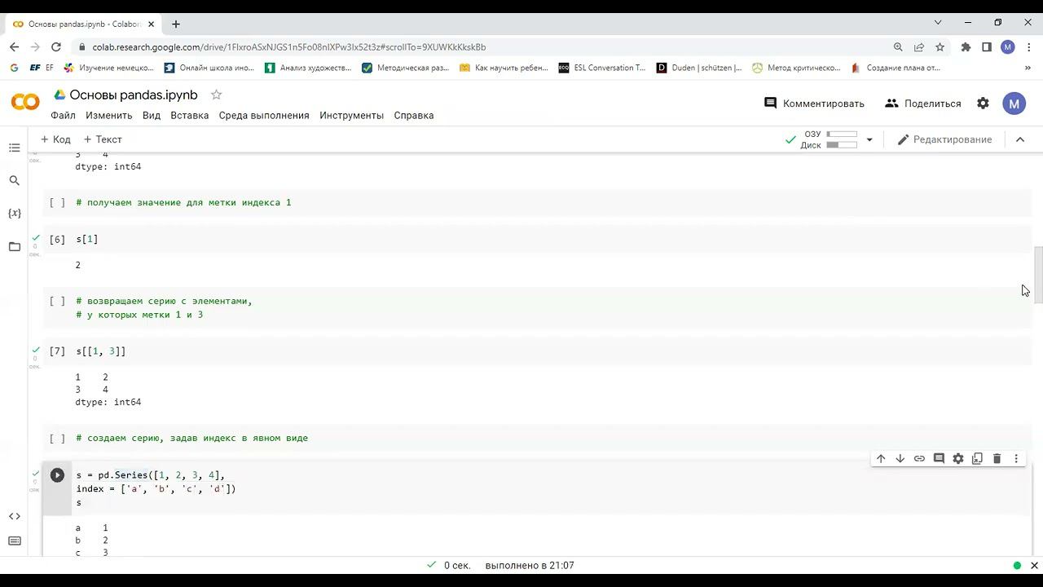Click the Поделиться share button
1043x587 pixels.
point(923,104)
